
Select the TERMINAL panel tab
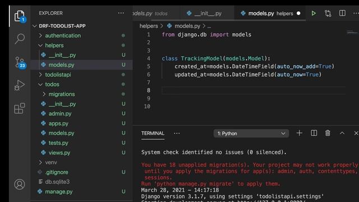(153, 134)
